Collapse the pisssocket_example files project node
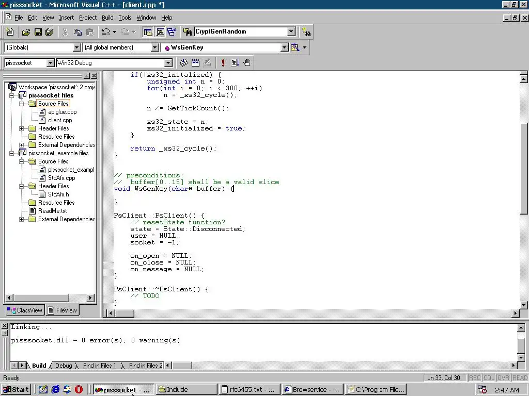The image size is (529, 396). pos(12,153)
